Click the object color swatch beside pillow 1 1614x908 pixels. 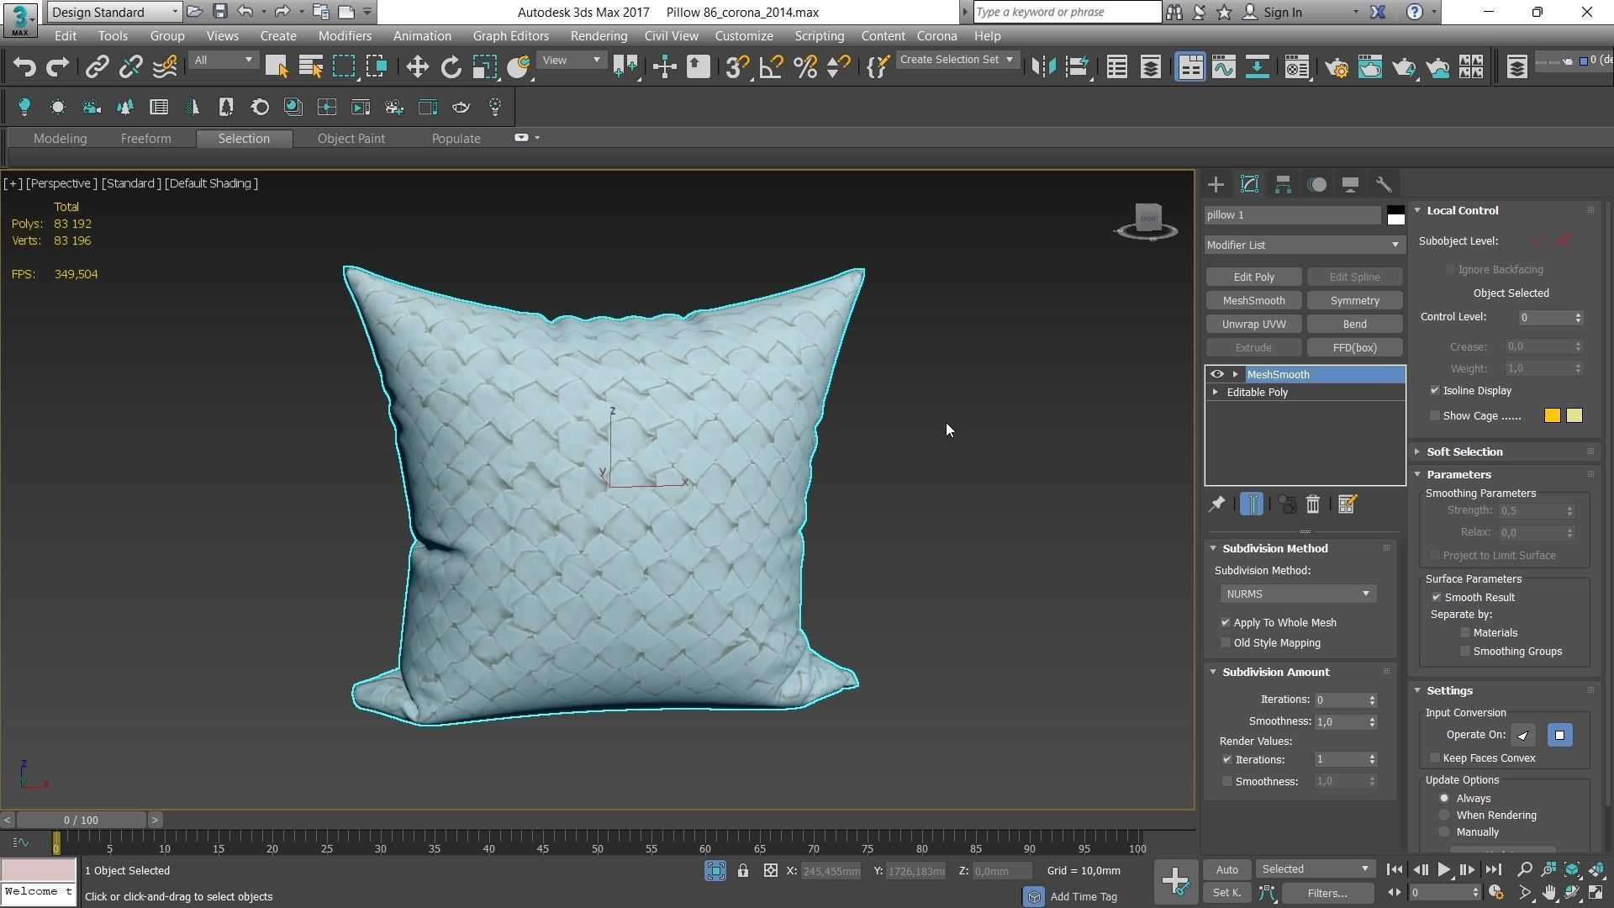(x=1395, y=216)
